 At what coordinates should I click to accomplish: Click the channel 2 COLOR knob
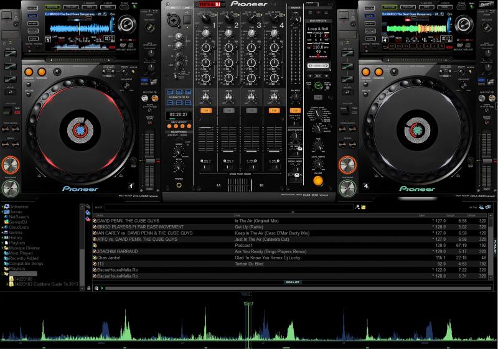[x=228, y=97]
